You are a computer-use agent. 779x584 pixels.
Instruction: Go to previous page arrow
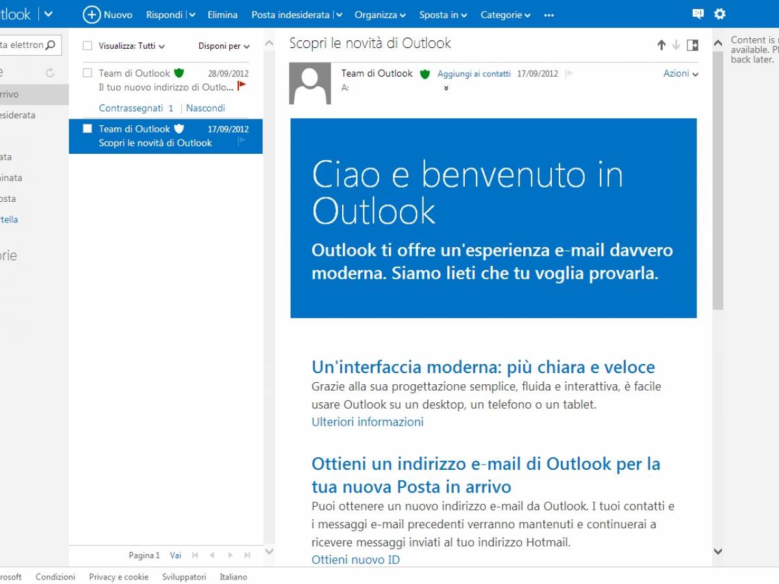212,555
